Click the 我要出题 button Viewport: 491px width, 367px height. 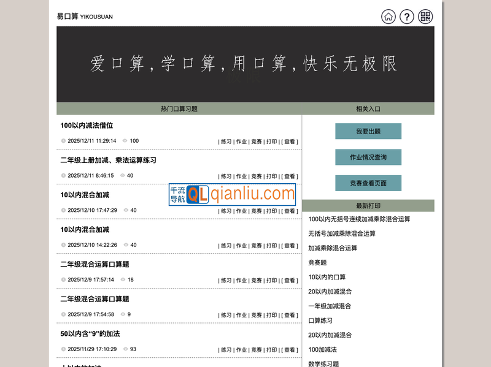tap(368, 131)
